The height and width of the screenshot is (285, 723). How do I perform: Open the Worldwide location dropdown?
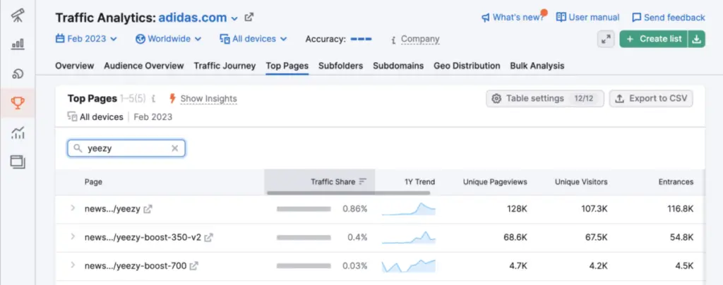(x=168, y=40)
